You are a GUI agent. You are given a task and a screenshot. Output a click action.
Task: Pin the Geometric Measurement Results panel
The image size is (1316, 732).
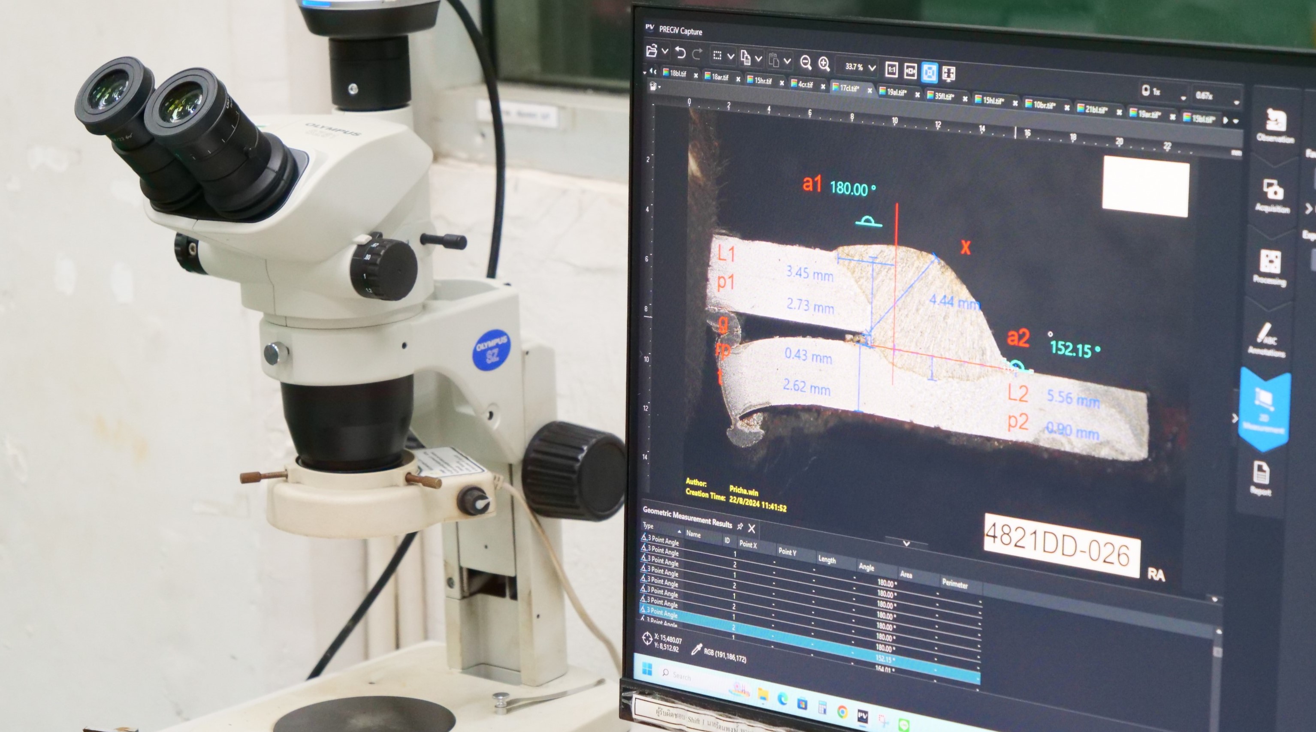click(x=740, y=526)
